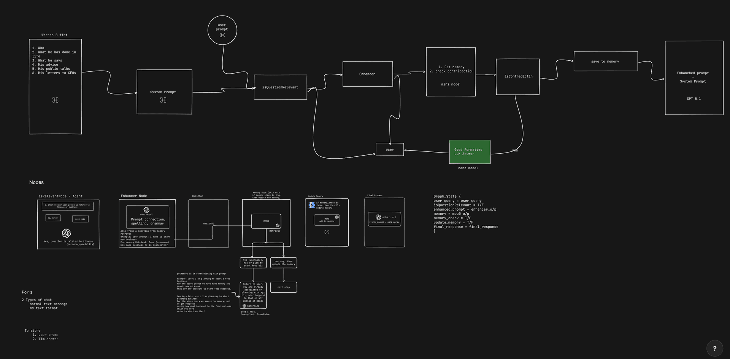
Task: Click the help question mark button
Action: point(714,348)
